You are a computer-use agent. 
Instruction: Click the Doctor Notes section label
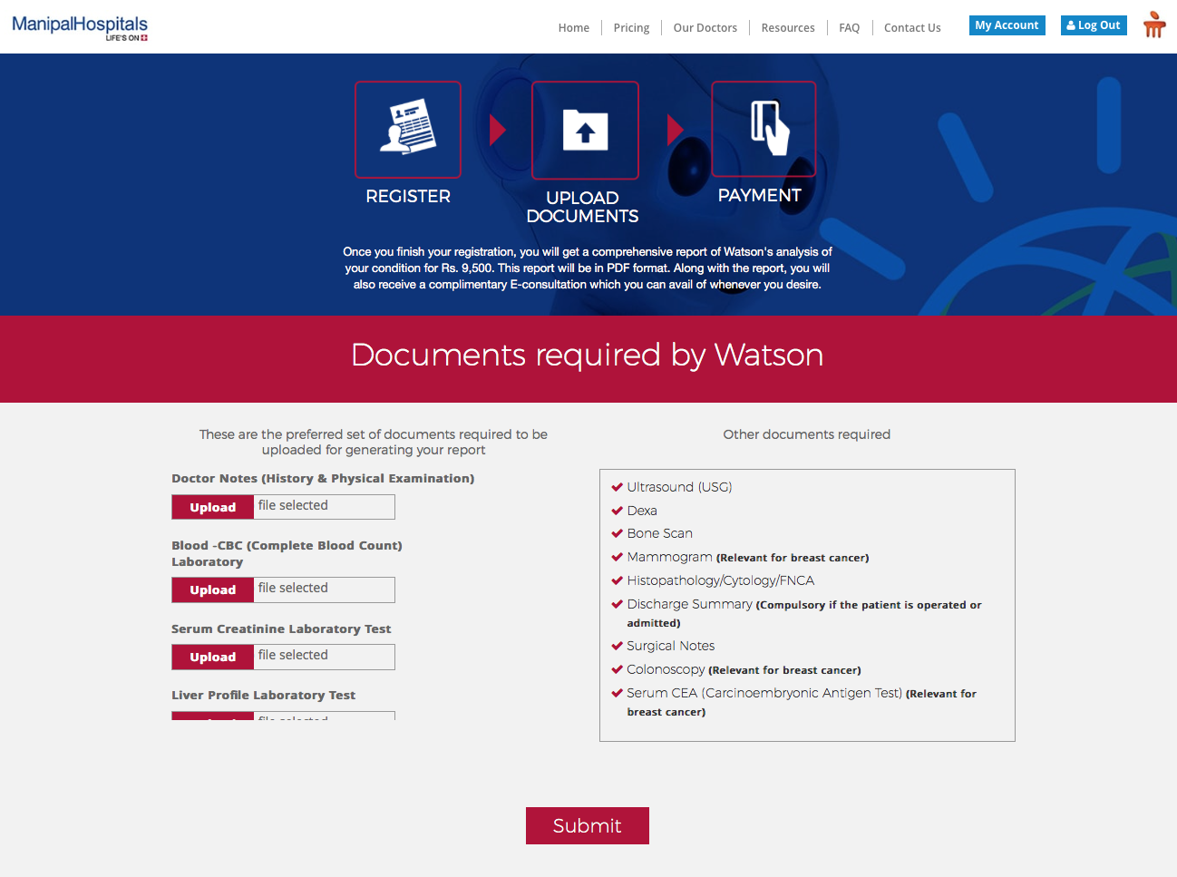[323, 478]
